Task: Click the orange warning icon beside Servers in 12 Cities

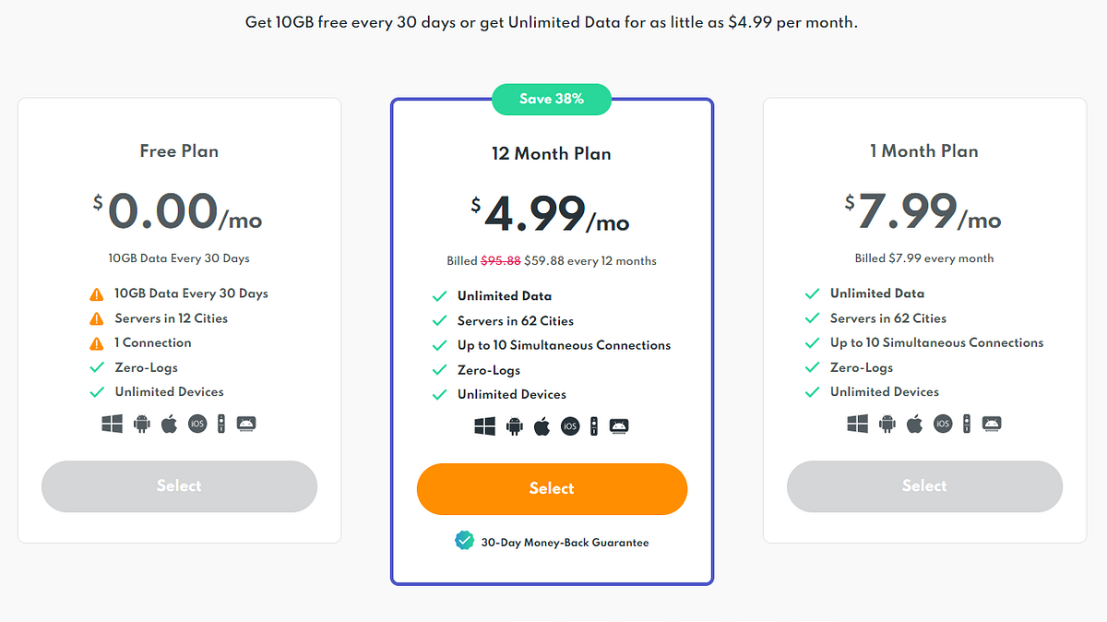Action: [x=96, y=318]
